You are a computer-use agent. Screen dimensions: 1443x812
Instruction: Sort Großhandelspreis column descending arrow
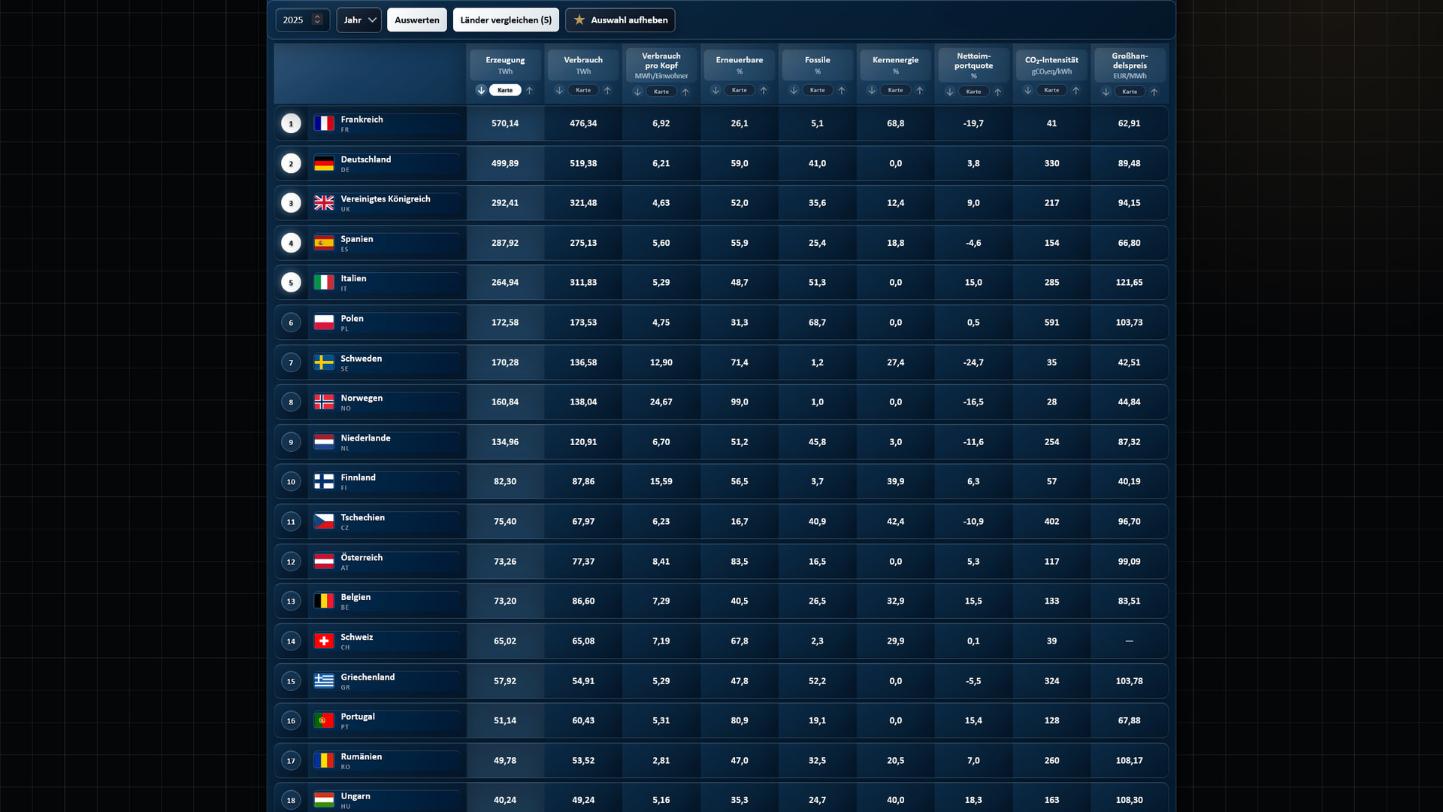pyautogui.click(x=1106, y=92)
